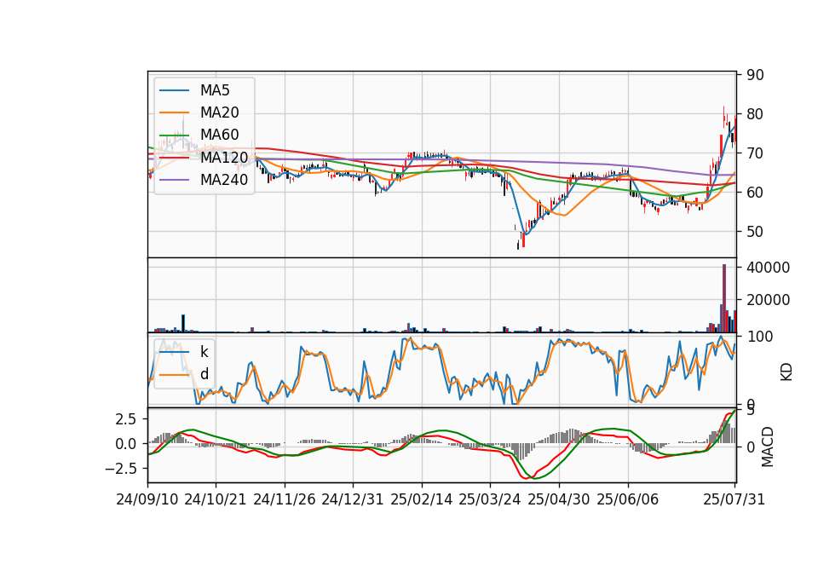818x588 pixels.
Task: Click the 70 price axis label
Action: [x=755, y=153]
